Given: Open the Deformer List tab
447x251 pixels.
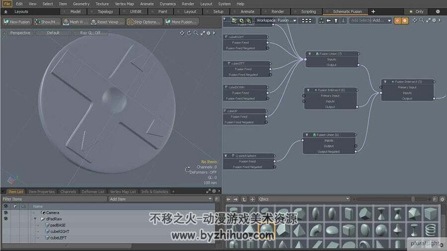Looking at the screenshot, I should tap(93, 192).
